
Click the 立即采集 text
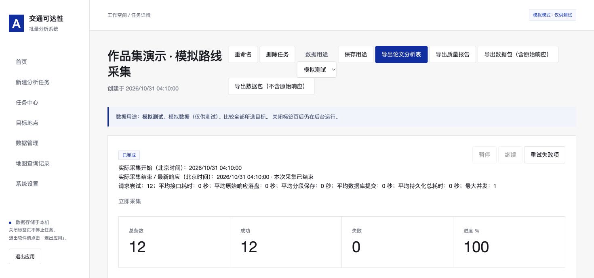coord(130,201)
